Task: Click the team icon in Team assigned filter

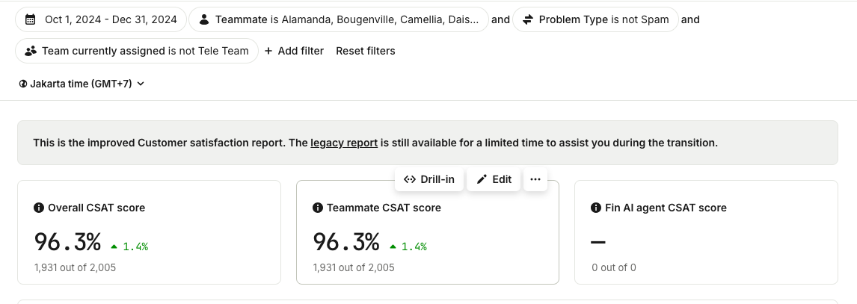Action: pos(31,51)
